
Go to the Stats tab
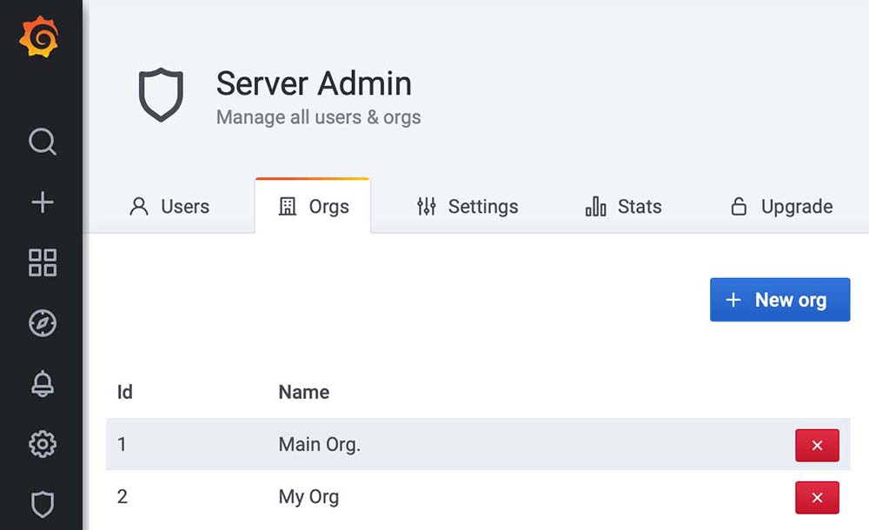click(x=623, y=207)
